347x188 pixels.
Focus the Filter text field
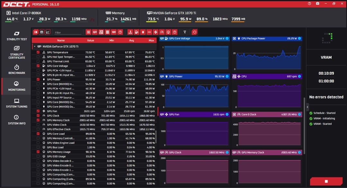[68, 32]
